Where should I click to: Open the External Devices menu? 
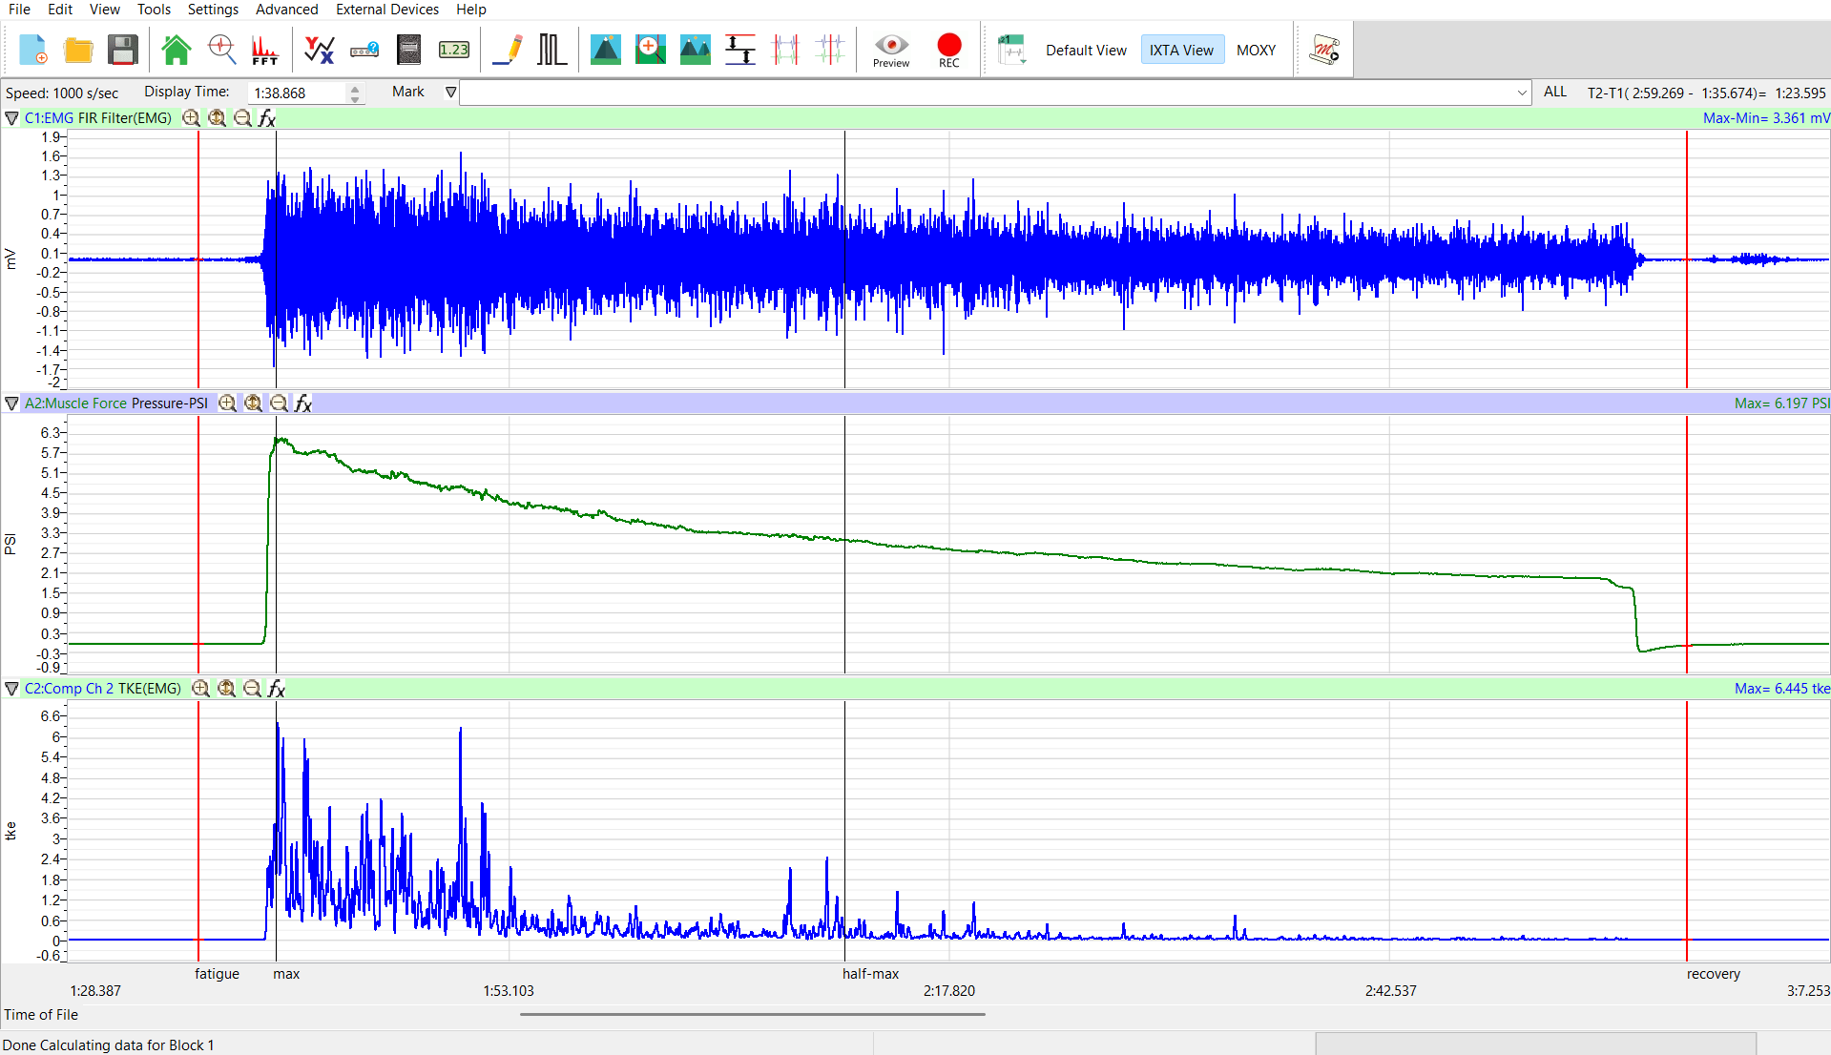tap(386, 10)
